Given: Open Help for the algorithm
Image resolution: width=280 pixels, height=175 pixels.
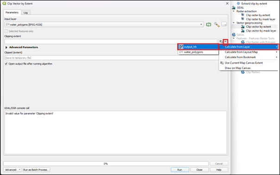Looking at the screenshot, I should coord(219,169).
